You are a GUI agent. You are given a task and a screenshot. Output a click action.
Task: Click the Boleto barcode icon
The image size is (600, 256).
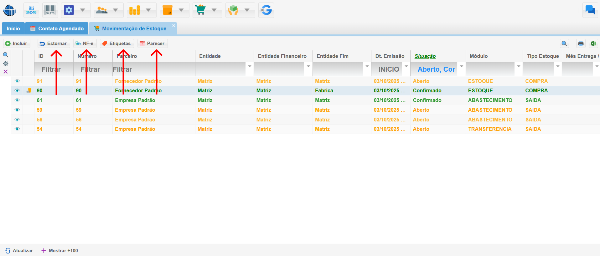[50, 10]
